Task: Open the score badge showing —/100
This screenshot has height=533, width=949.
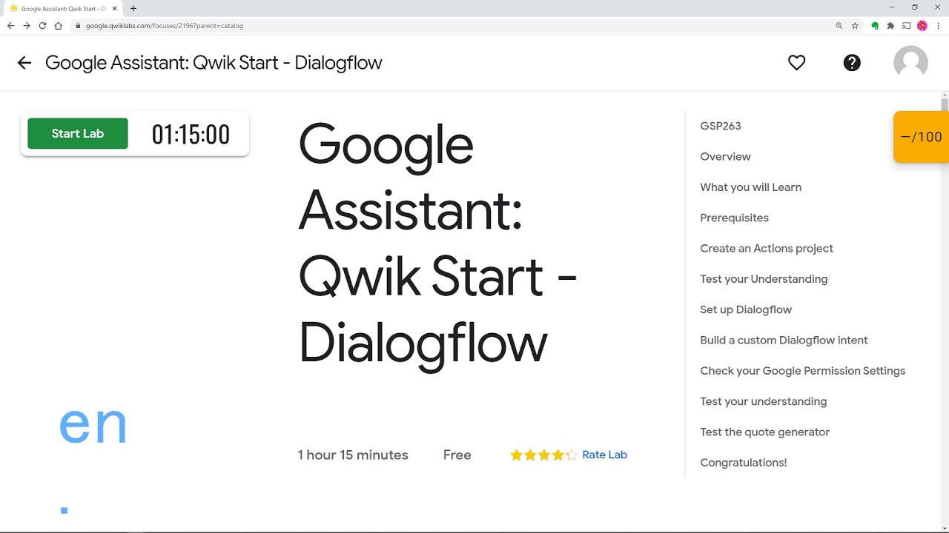Action: (x=922, y=137)
